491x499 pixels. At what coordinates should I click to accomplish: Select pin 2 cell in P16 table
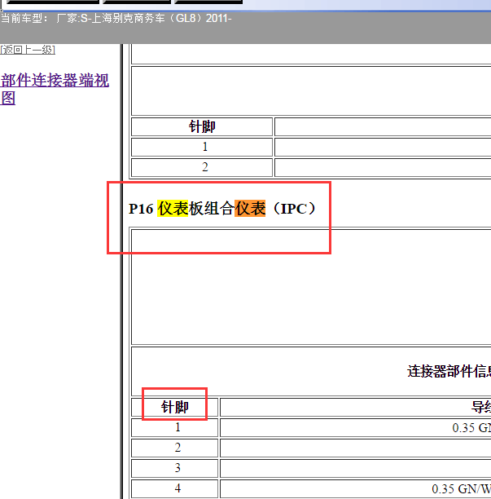click(x=174, y=448)
